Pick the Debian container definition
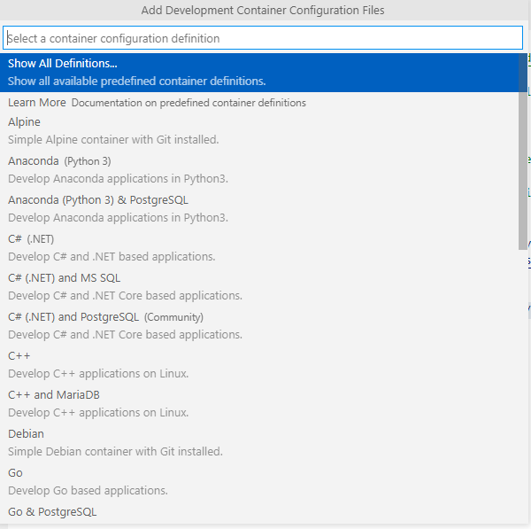 27,434
